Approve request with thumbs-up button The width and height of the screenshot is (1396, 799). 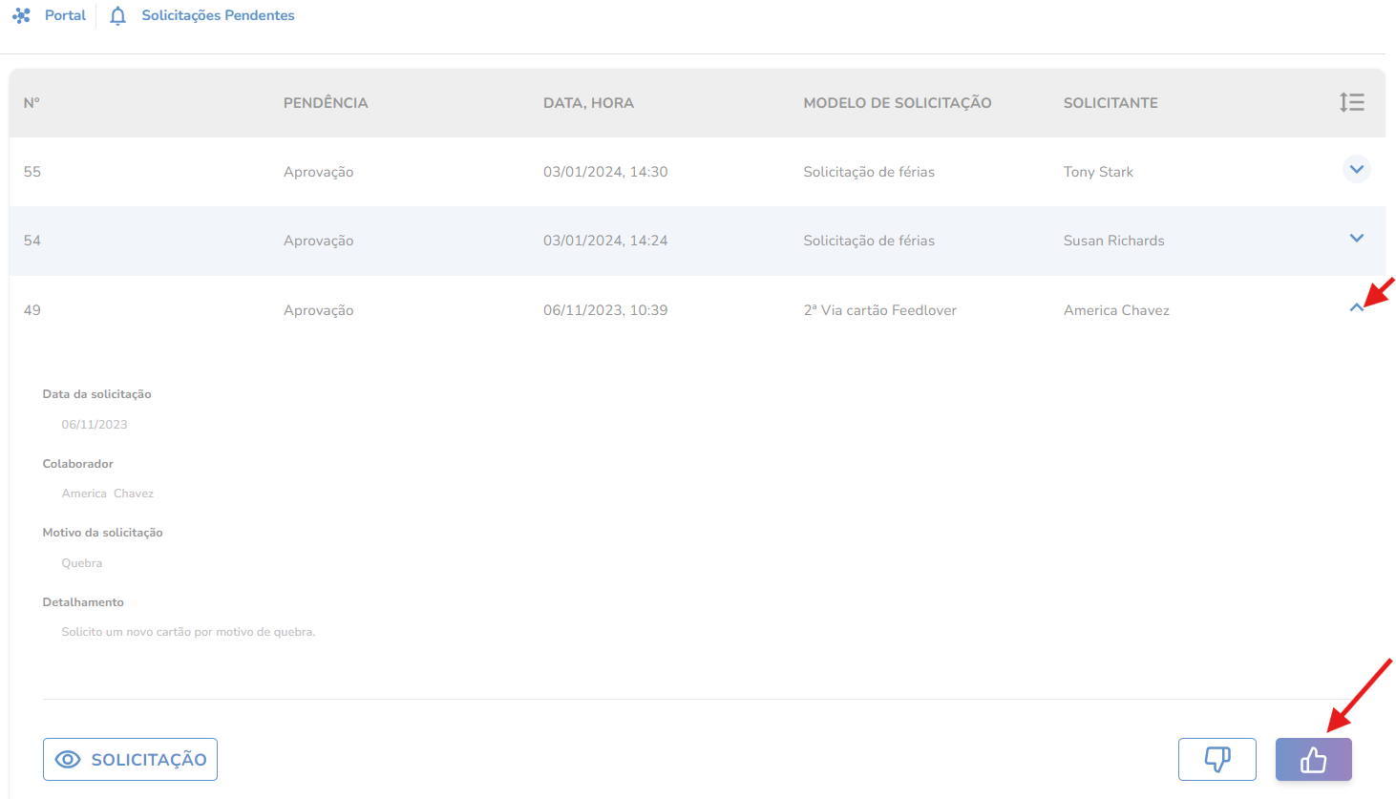click(1313, 760)
